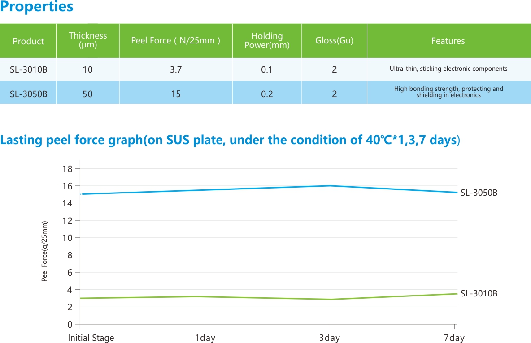Click the 7day x-axis label
This screenshot has height=343, width=531.
454,338
